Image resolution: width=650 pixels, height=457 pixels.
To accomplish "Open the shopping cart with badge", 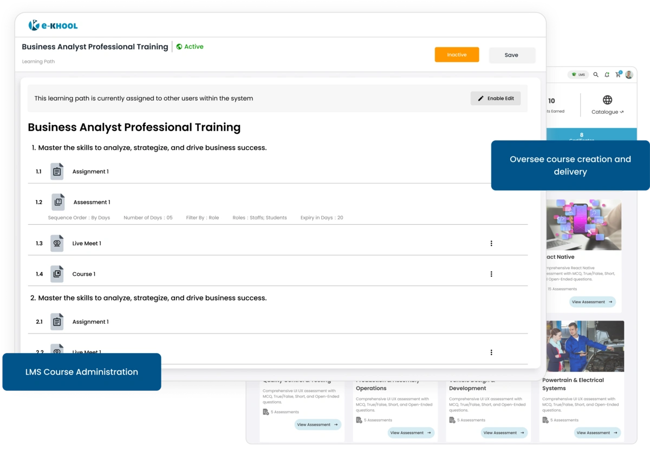I will [x=618, y=74].
